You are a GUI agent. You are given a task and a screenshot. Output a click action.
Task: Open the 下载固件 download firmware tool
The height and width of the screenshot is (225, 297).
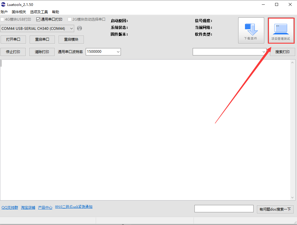coord(251,30)
